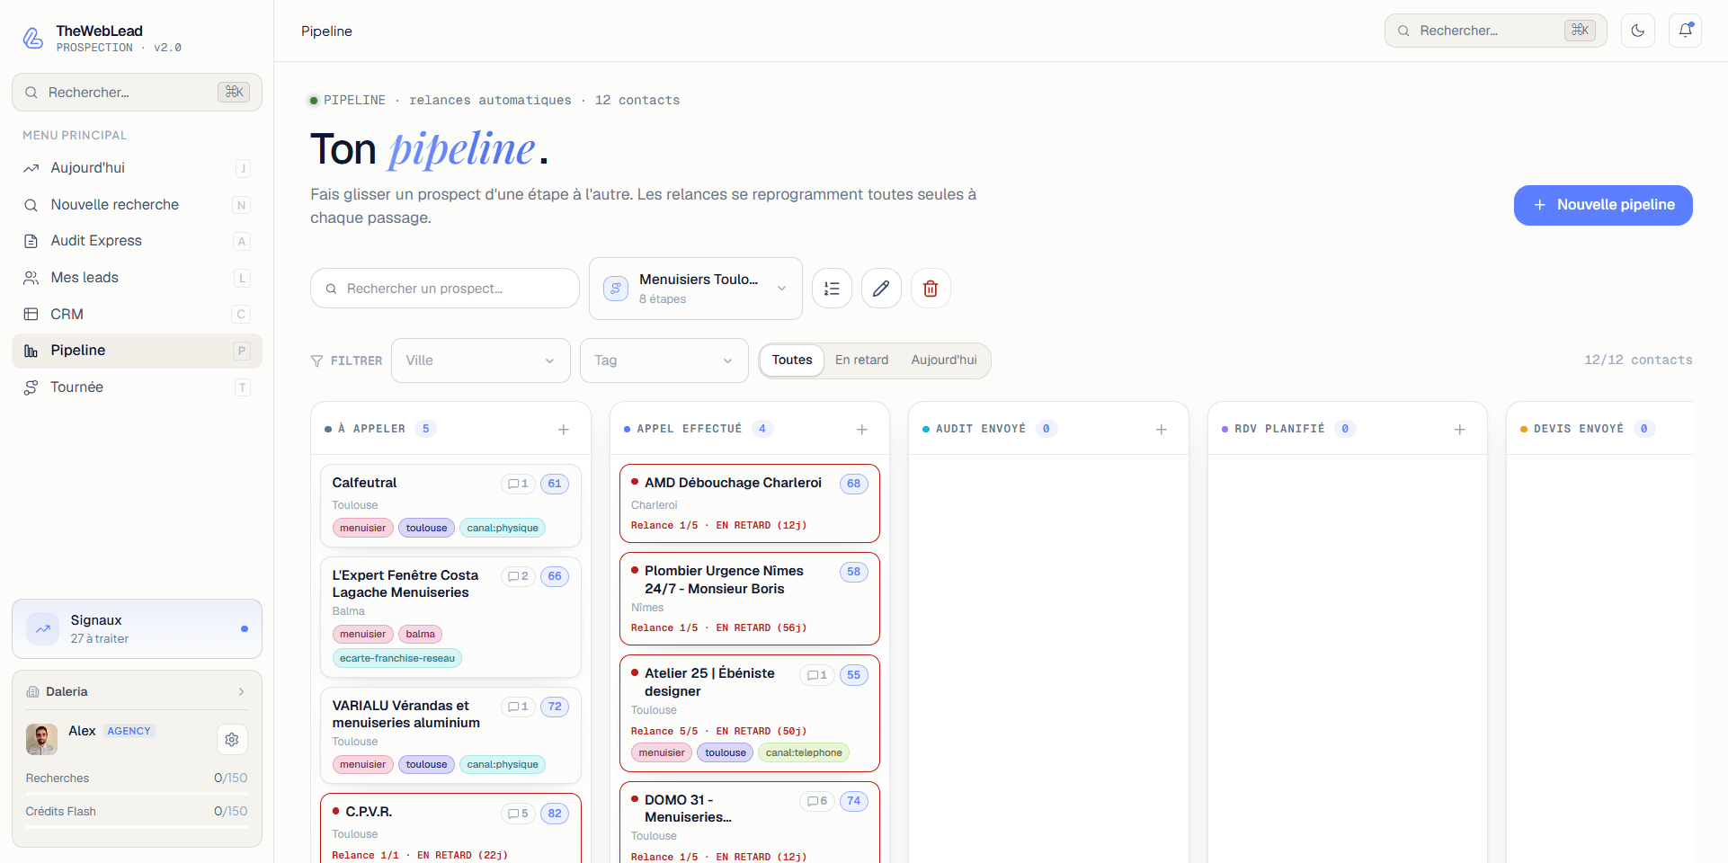Open Aujourd'hui in sidebar menu
This screenshot has width=1728, height=863.
[x=137, y=168]
